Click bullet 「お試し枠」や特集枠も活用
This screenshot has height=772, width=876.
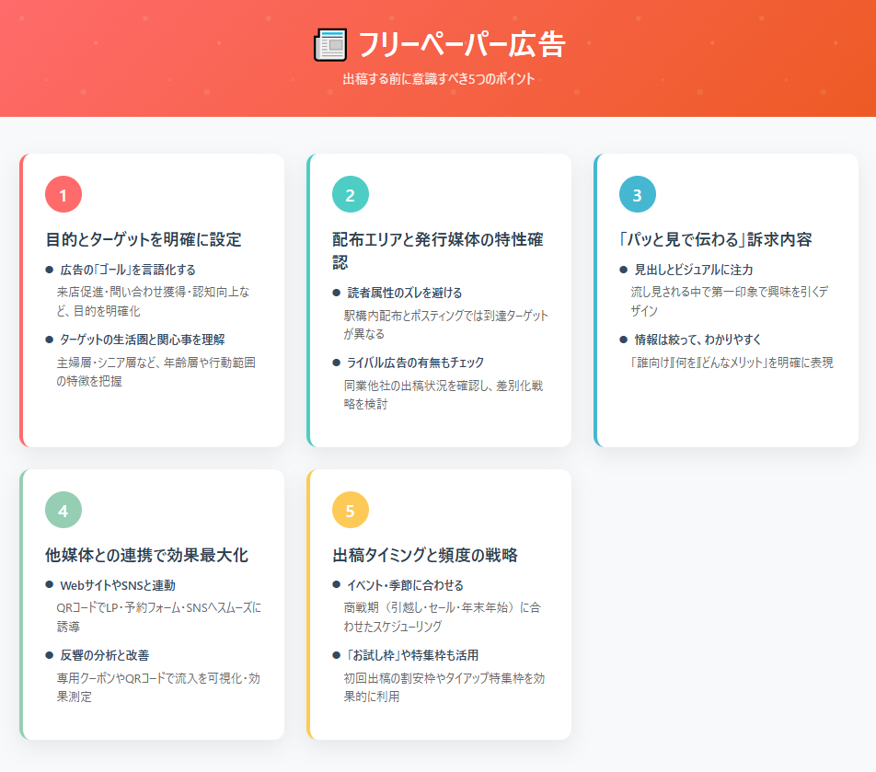[x=413, y=655]
